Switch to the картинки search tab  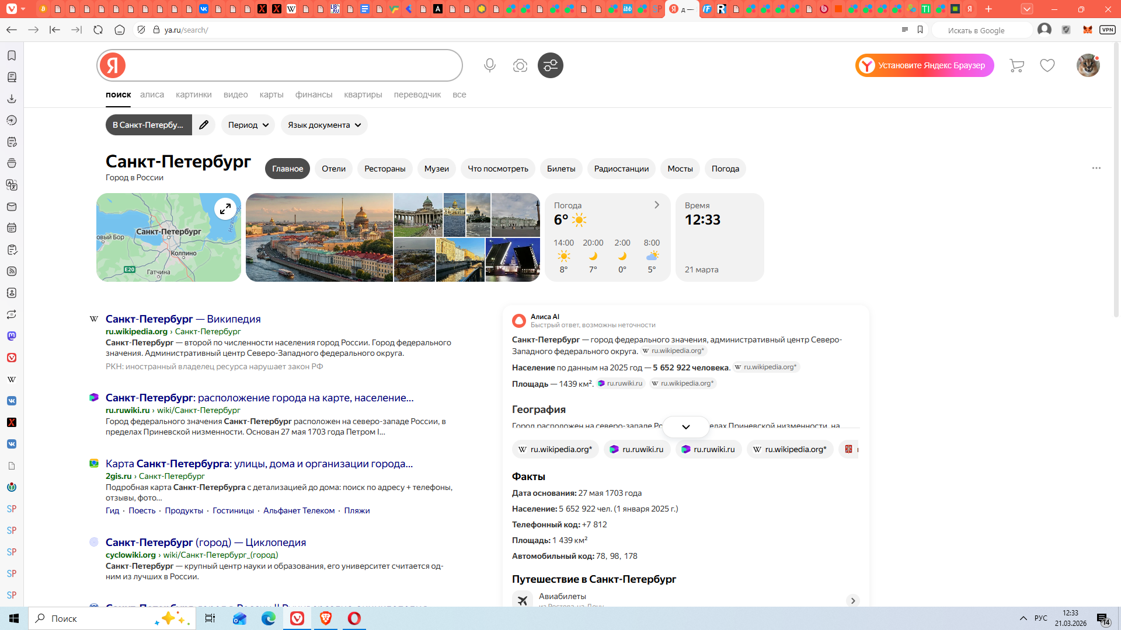tap(193, 94)
